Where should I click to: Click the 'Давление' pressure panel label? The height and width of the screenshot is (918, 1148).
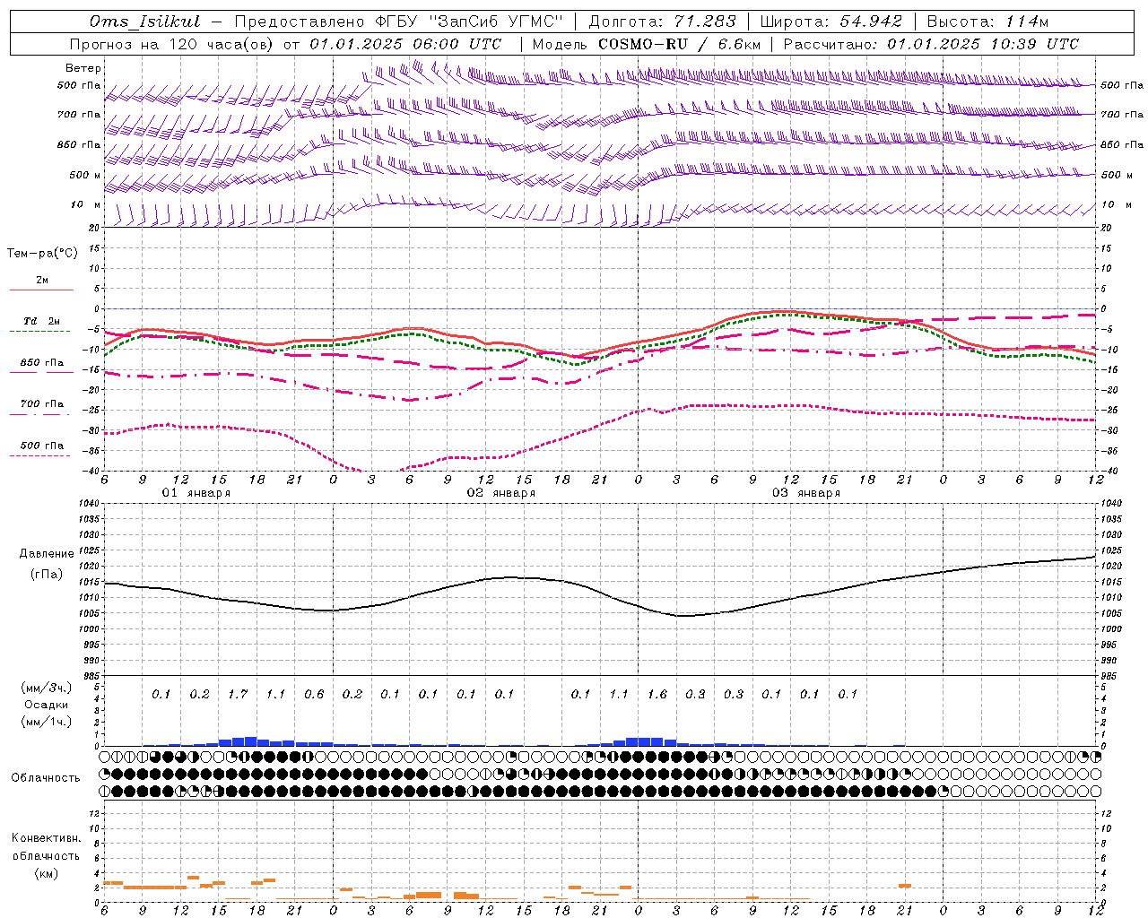[x=45, y=554]
